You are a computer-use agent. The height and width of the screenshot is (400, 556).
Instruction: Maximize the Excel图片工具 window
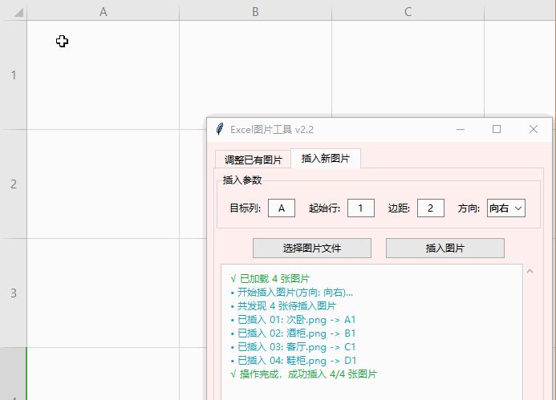pos(497,129)
